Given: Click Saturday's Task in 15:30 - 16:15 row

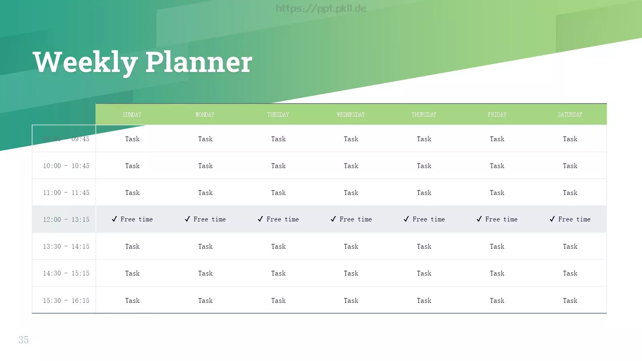Looking at the screenshot, I should pyautogui.click(x=570, y=300).
